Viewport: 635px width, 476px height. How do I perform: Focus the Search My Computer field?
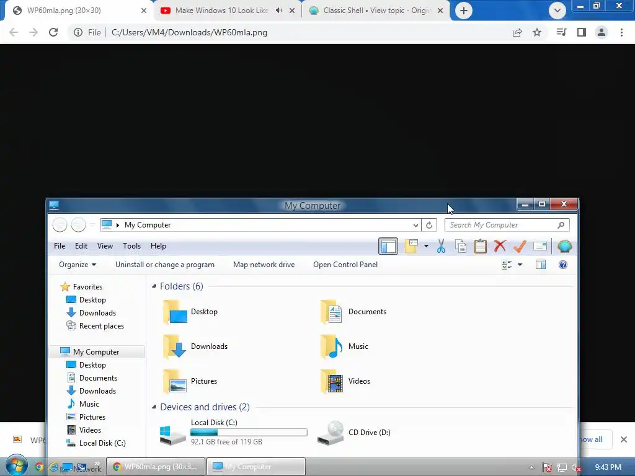pos(507,225)
